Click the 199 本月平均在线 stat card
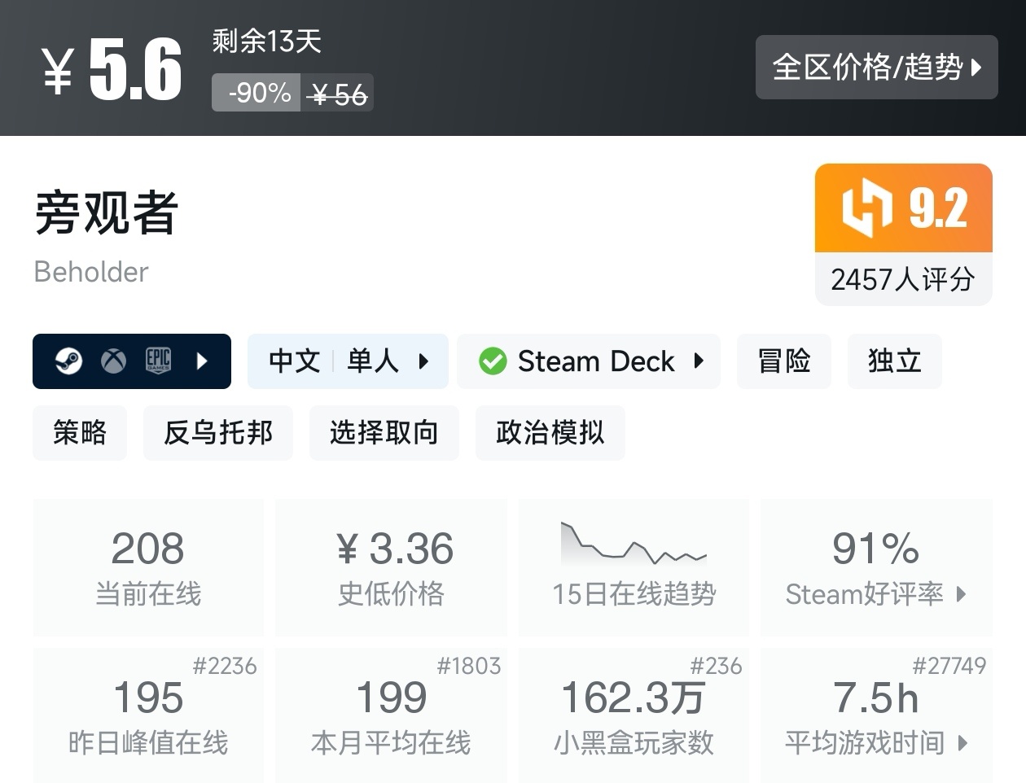 point(391,715)
